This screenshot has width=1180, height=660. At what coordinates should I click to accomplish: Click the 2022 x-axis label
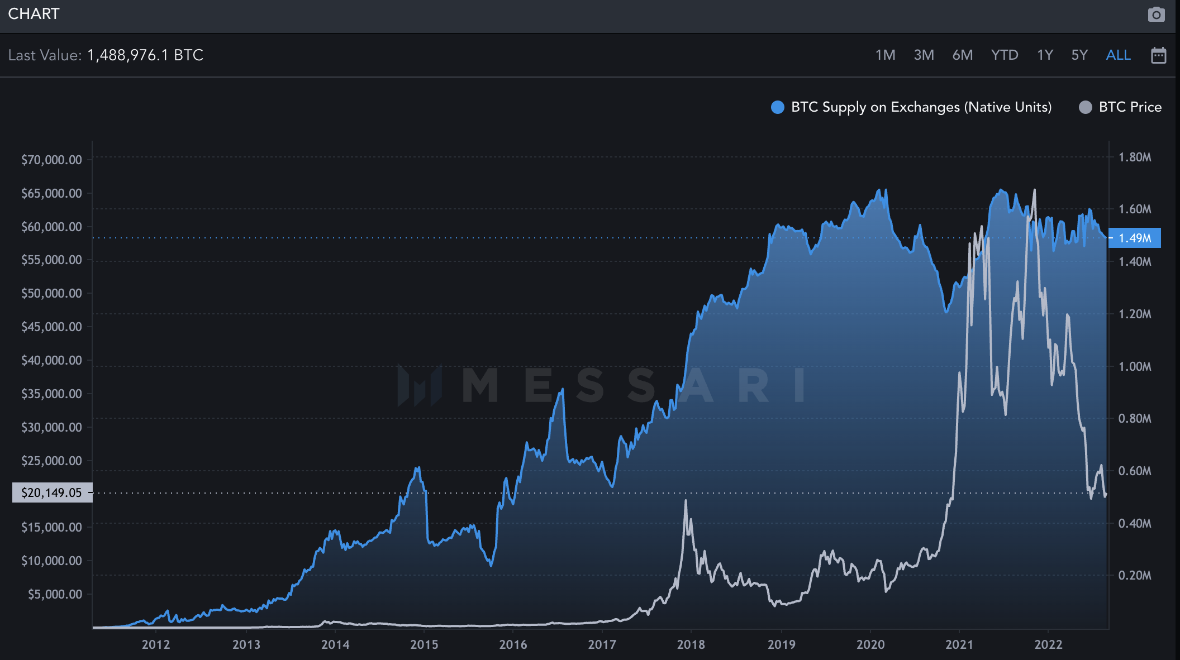[1048, 644]
